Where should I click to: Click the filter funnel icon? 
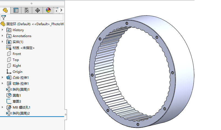(4, 18)
